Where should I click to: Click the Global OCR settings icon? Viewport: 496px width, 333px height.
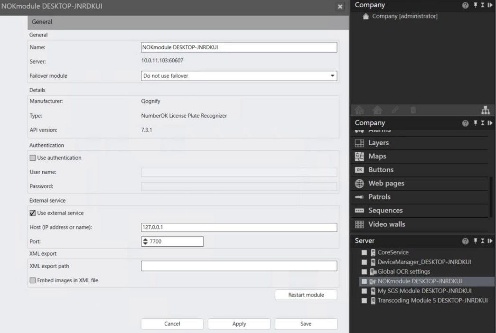point(373,272)
